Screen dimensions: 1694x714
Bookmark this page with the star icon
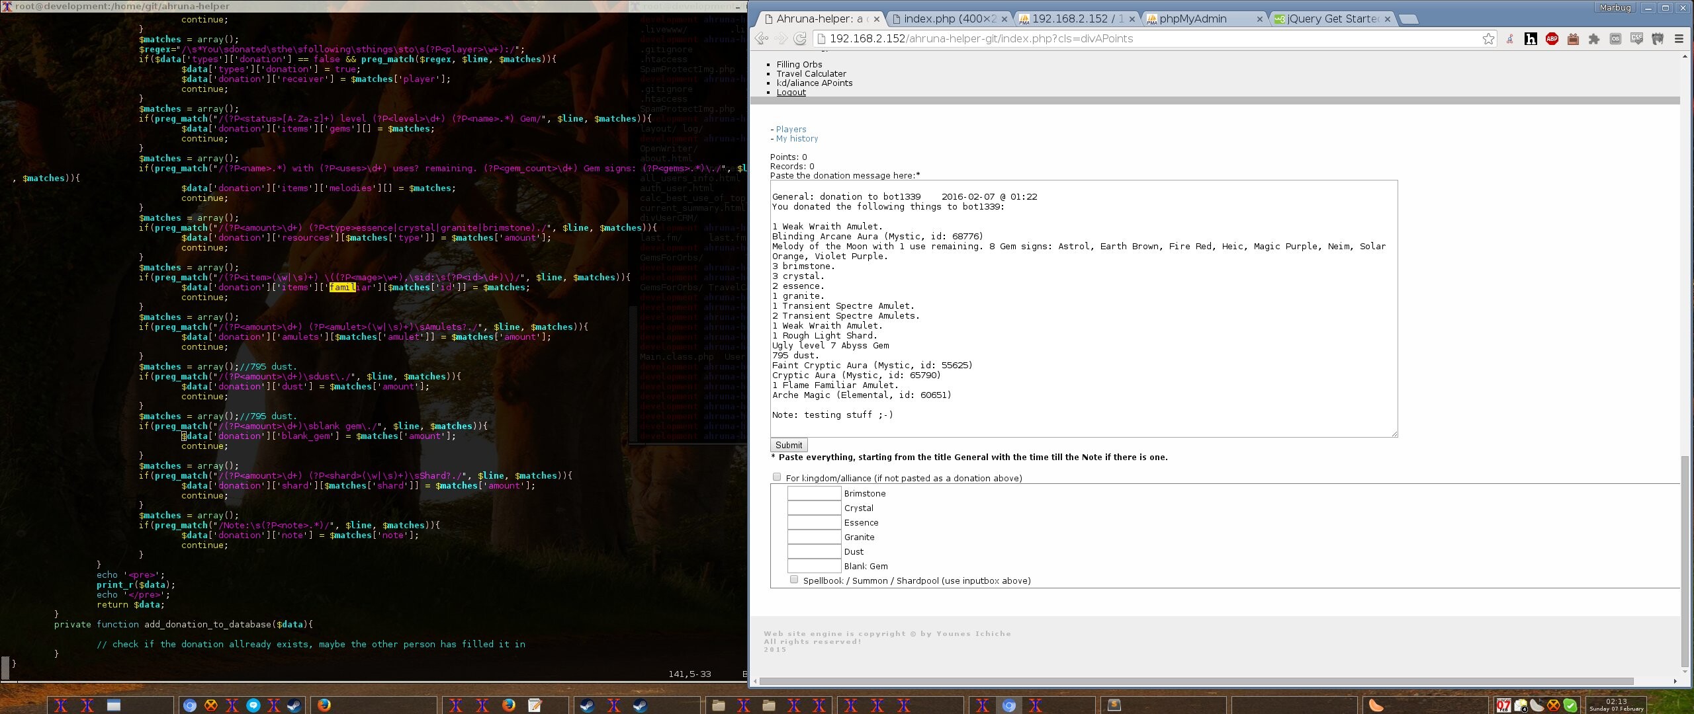pyautogui.click(x=1488, y=39)
